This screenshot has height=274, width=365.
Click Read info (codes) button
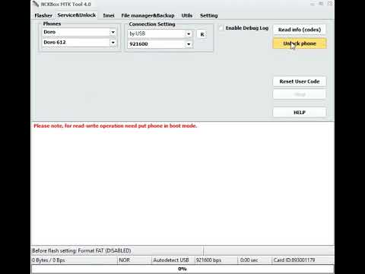pyautogui.click(x=300, y=30)
